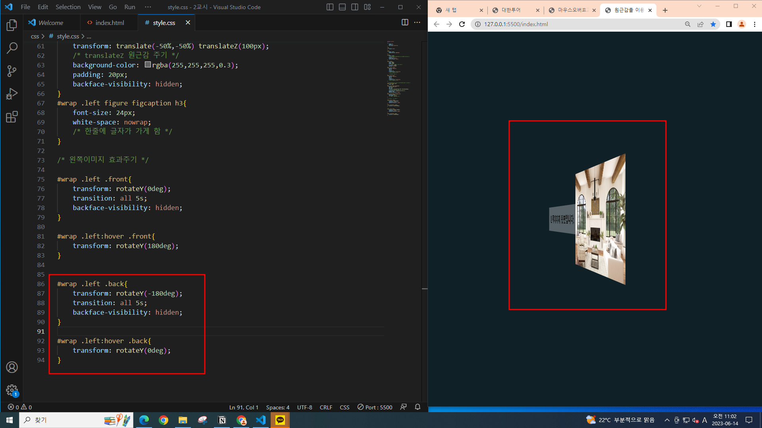Show hidden tray icons chevron
This screenshot has width=762, height=428.
click(x=667, y=420)
